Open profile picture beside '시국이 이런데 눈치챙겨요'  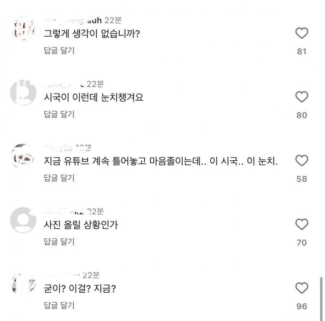pyautogui.click(x=23, y=93)
